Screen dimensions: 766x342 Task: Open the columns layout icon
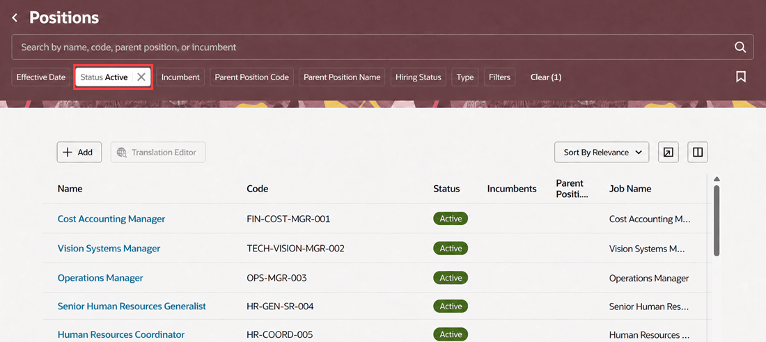point(698,153)
